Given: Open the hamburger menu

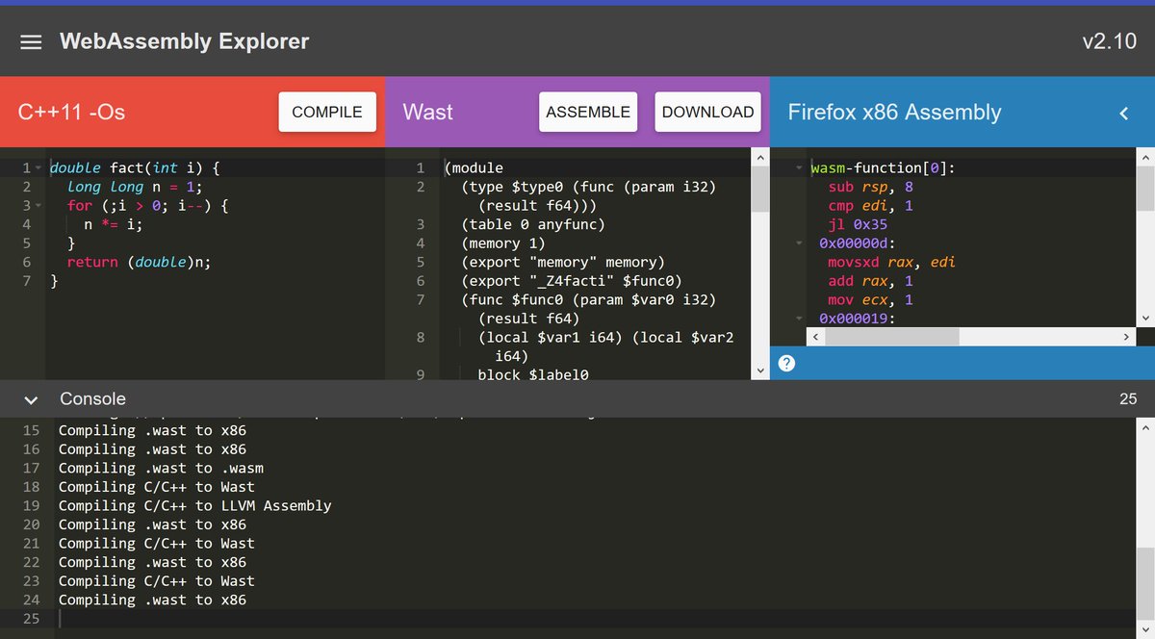Looking at the screenshot, I should pyautogui.click(x=31, y=42).
